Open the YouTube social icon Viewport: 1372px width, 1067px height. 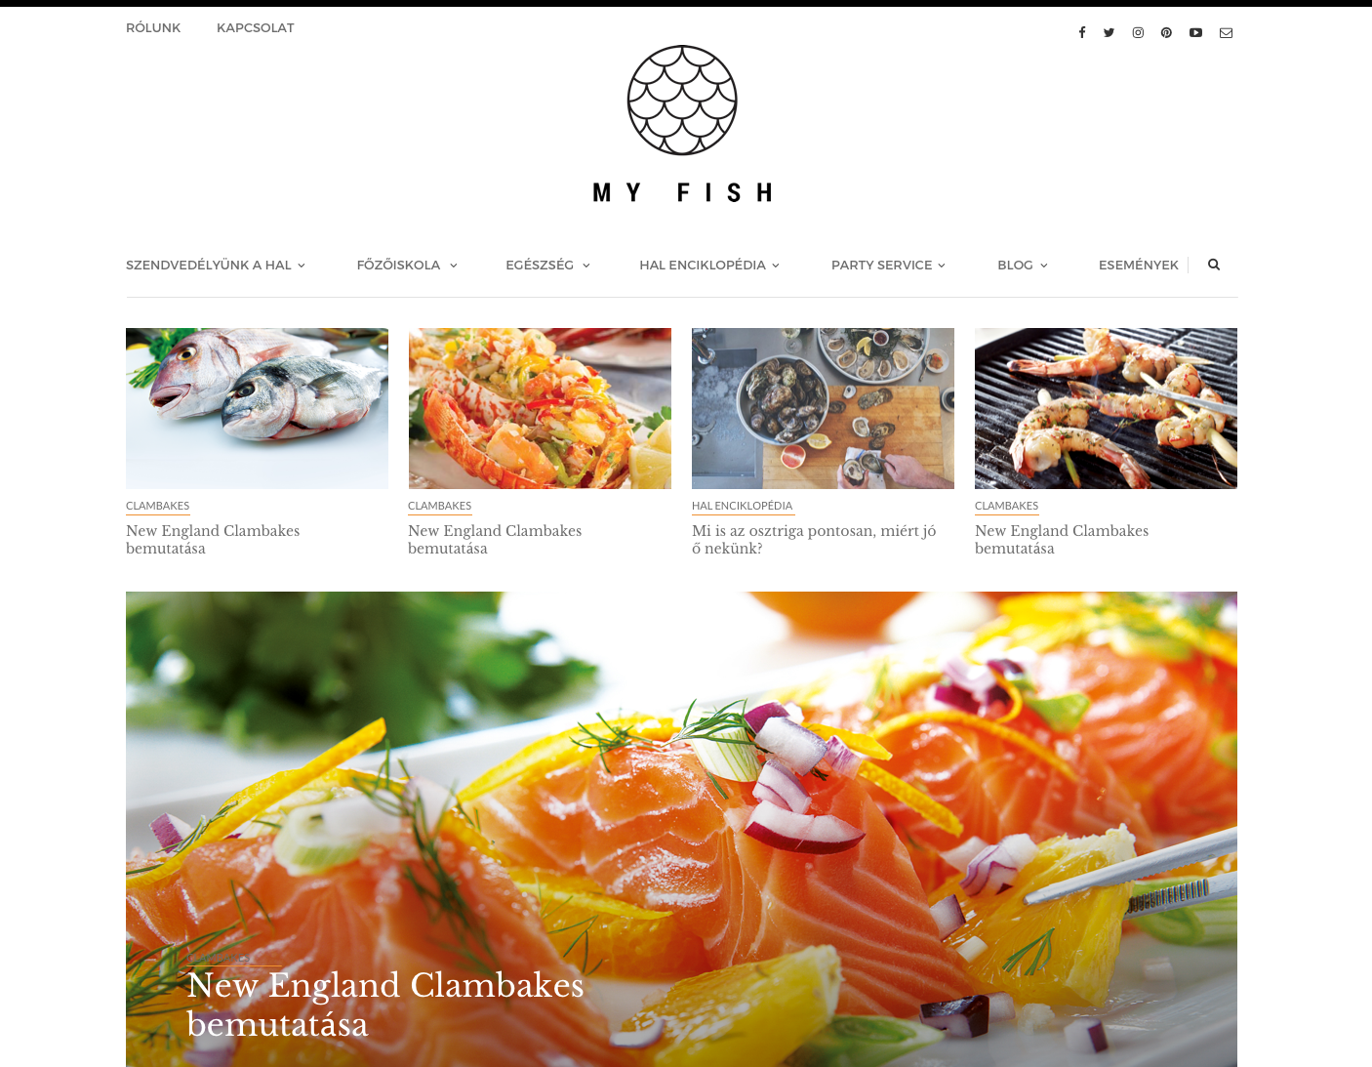click(1195, 32)
